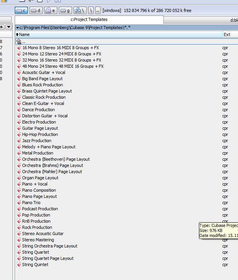
Task: Select String Orchestra Page Layout file
Action: pos(50,246)
